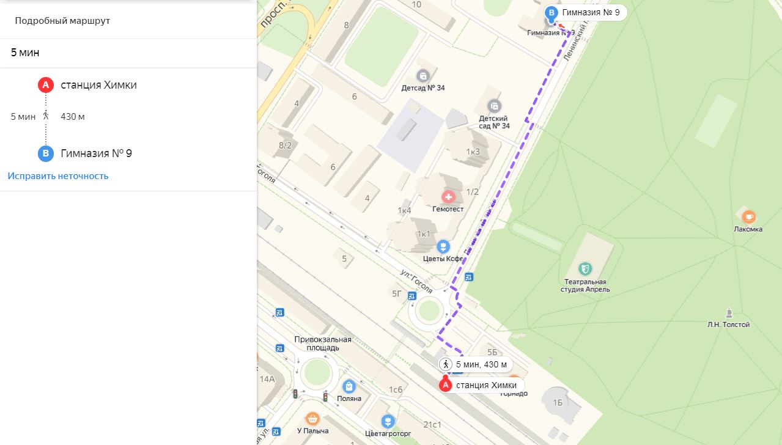
Task: Click the Детский сад № 34 icon
Action: coord(494,105)
